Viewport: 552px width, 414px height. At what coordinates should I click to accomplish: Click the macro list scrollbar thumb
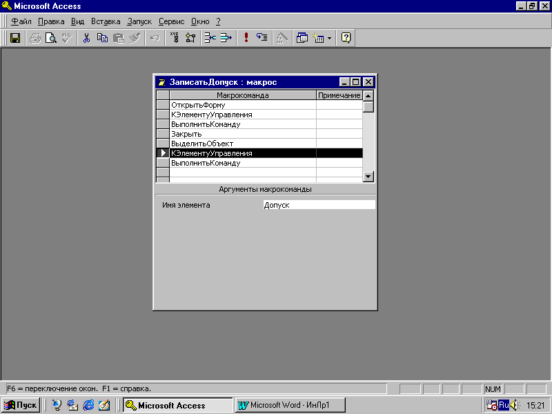tap(368, 107)
